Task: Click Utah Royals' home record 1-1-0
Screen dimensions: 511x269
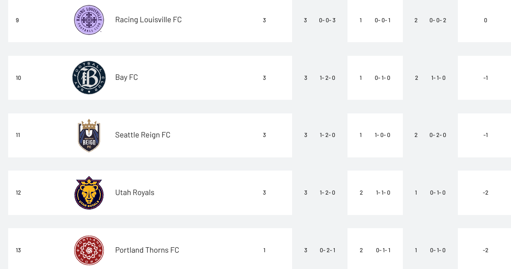Action: [383, 192]
